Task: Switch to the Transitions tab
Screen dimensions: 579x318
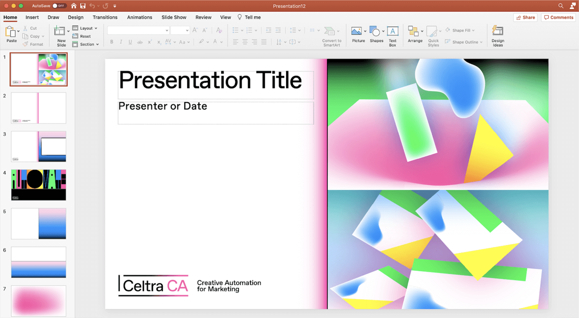Action: 105,17
